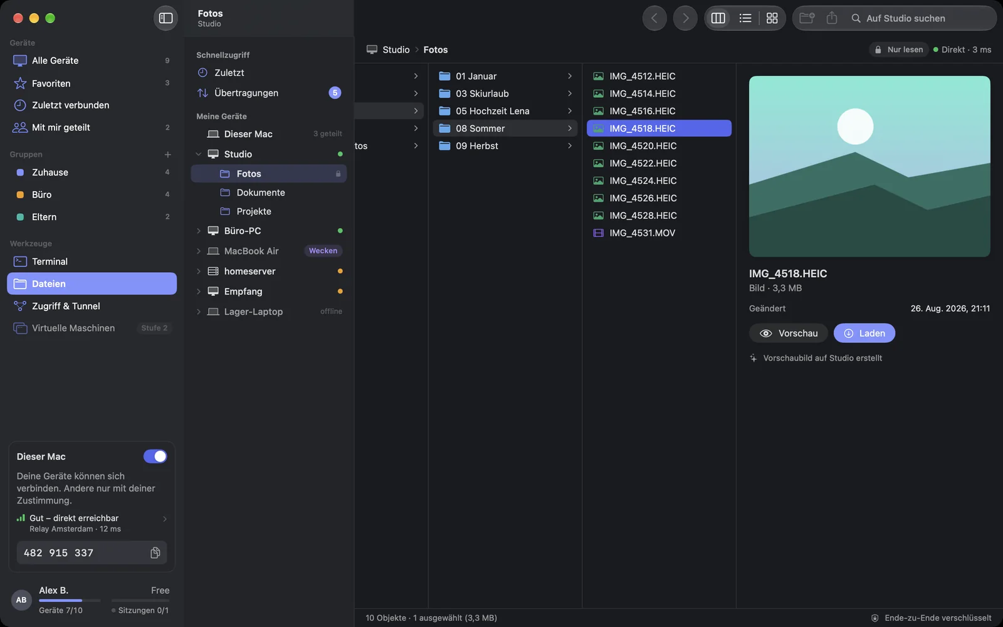
Task: Expand the Empfang device
Action: [x=199, y=292]
